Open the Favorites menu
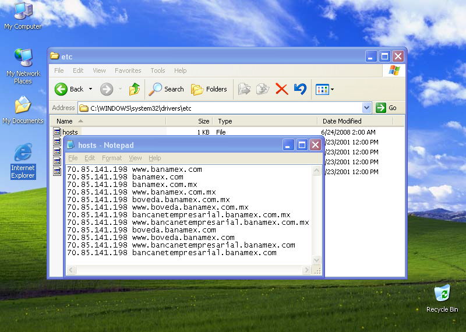 point(128,70)
